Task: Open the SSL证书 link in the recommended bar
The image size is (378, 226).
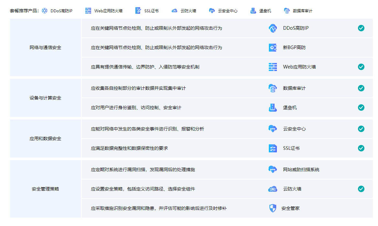Action: pos(152,11)
